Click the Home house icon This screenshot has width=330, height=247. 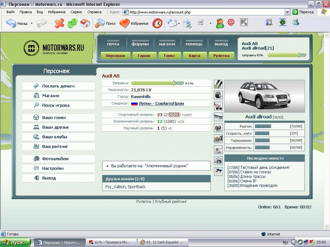85,23
